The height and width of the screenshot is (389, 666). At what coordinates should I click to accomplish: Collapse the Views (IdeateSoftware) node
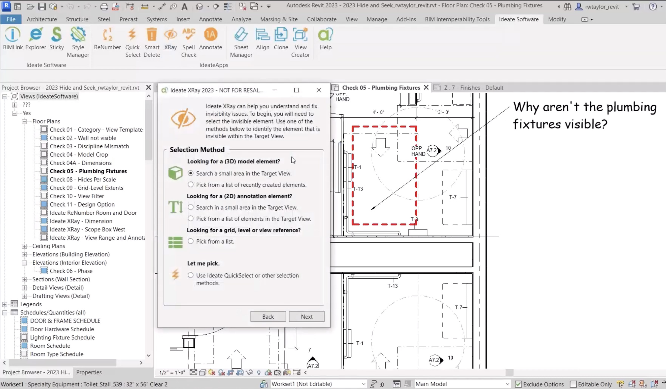point(5,96)
